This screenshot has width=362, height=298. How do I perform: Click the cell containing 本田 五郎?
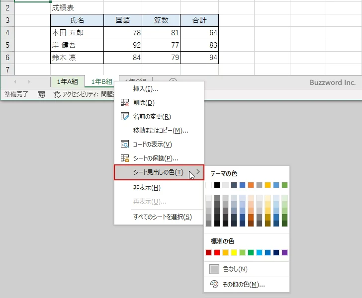[77, 33]
